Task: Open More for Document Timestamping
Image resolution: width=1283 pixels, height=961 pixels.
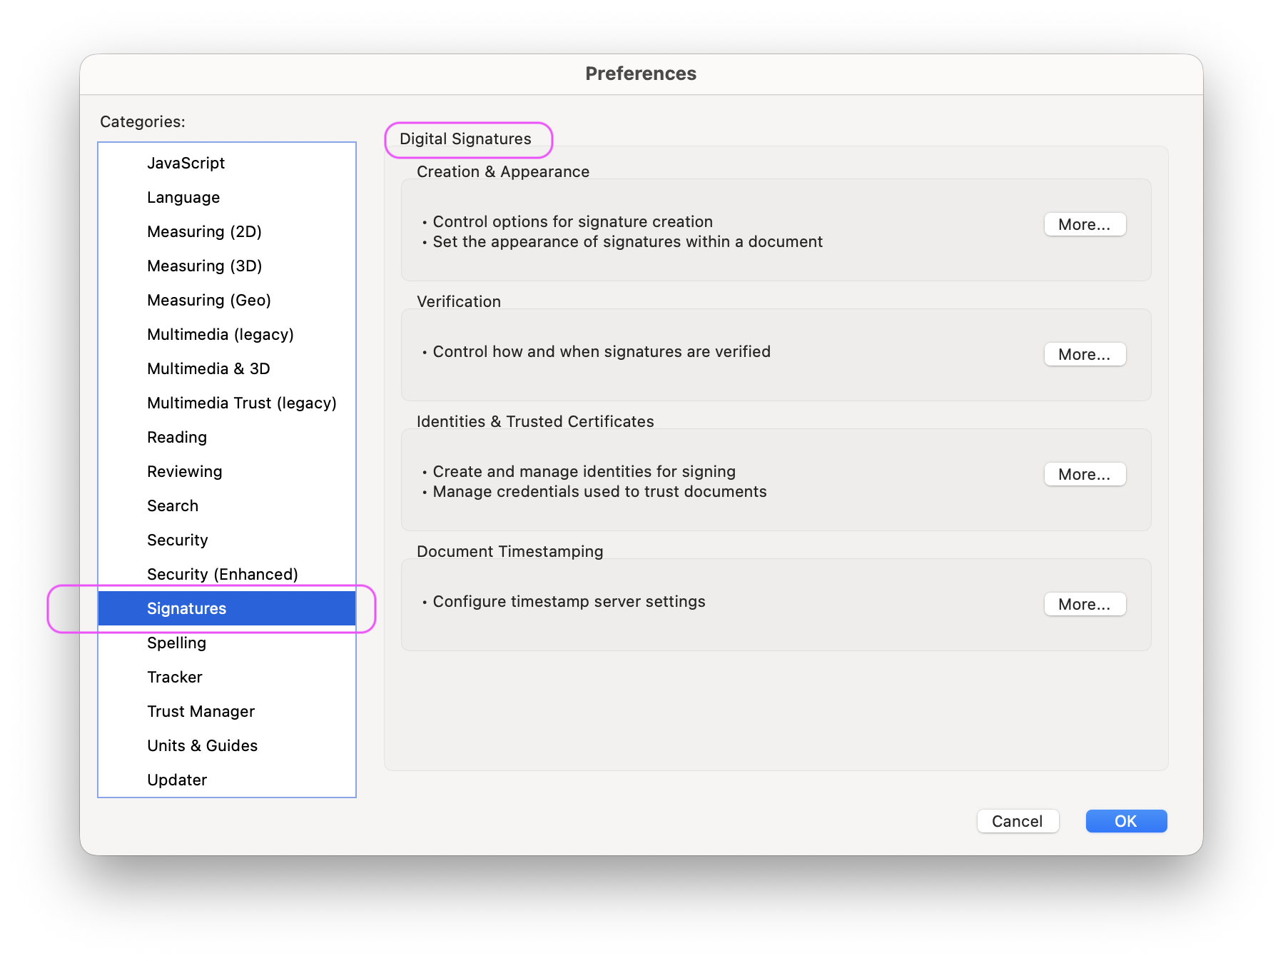Action: coord(1085,604)
